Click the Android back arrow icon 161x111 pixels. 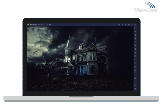135,82
